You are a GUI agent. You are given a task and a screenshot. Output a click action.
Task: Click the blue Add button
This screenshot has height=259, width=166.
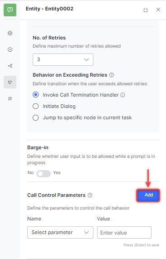pos(148,195)
